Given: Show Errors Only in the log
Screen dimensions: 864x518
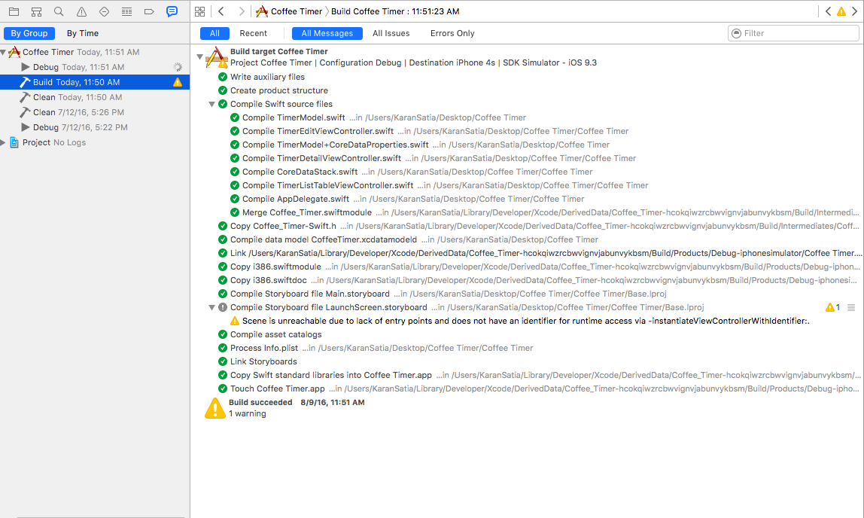Looking at the screenshot, I should tap(452, 33).
